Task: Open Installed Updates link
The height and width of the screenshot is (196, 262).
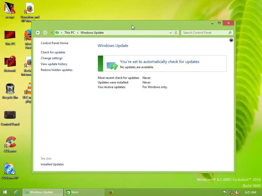Action: click(x=52, y=164)
